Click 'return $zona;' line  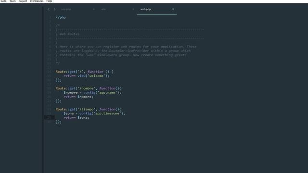point(77,117)
